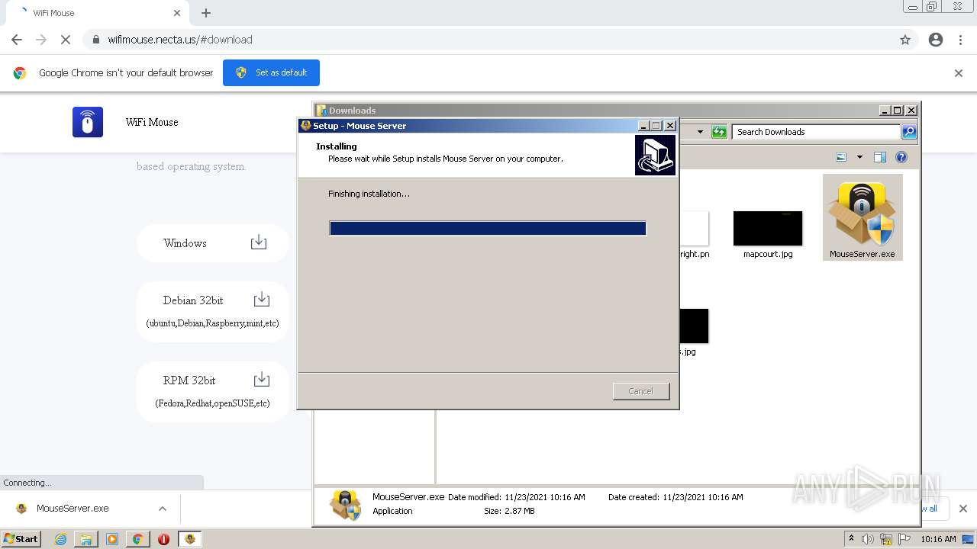Viewport: 977px width, 549px height.
Task: Click the Chrome taskbar icon
Action: coord(138,539)
